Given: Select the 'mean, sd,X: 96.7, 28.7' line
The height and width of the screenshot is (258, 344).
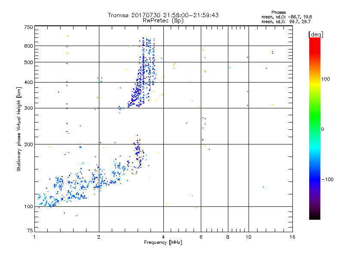Looking at the screenshot, I should [x=286, y=21].
